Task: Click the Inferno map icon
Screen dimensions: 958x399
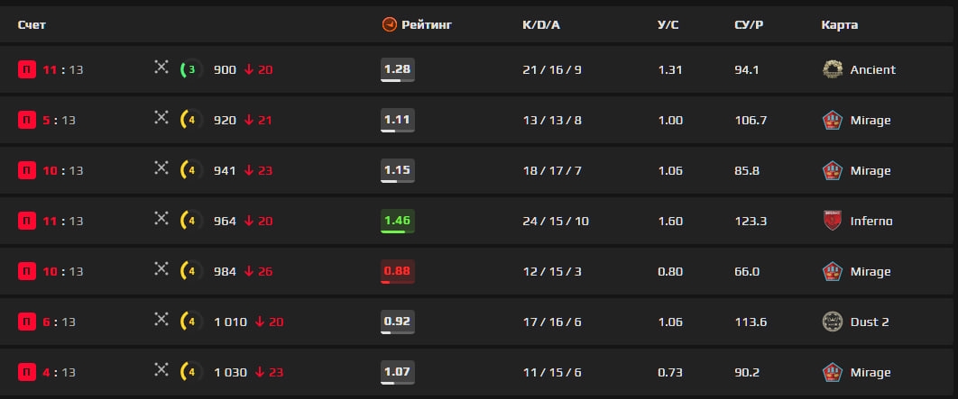Action: click(x=832, y=221)
